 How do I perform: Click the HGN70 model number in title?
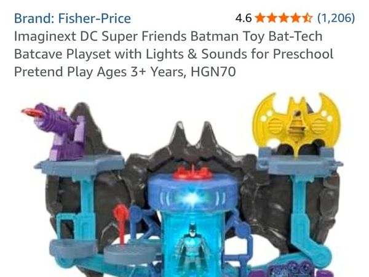pyautogui.click(x=213, y=71)
